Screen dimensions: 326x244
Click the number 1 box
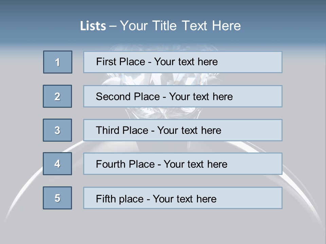(x=58, y=62)
